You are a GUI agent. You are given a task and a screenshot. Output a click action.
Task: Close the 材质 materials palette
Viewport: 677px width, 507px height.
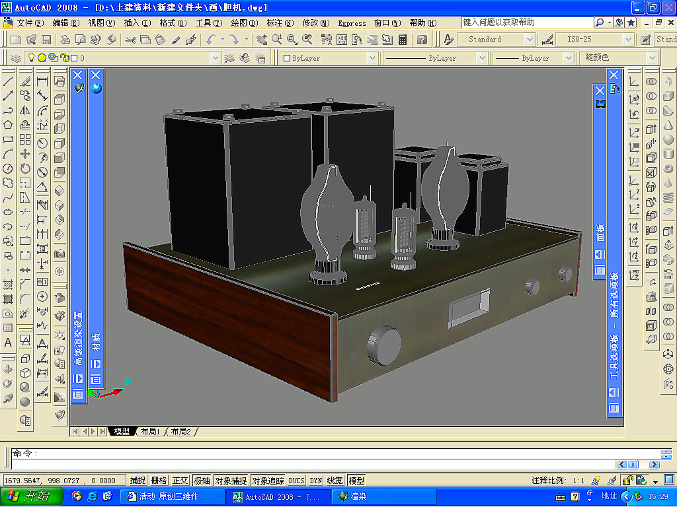(96, 75)
